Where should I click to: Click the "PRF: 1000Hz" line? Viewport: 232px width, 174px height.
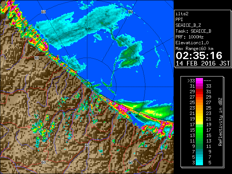[189, 37]
